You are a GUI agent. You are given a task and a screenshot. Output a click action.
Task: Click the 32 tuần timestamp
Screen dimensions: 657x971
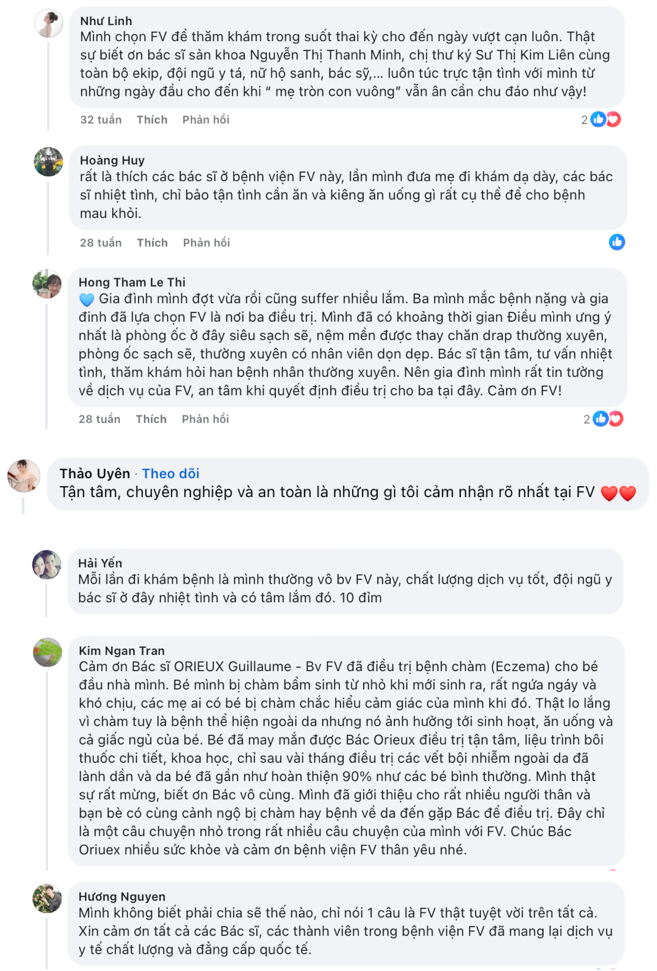[x=101, y=120]
